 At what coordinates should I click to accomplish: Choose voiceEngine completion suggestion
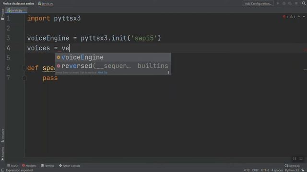pyautogui.click(x=113, y=57)
